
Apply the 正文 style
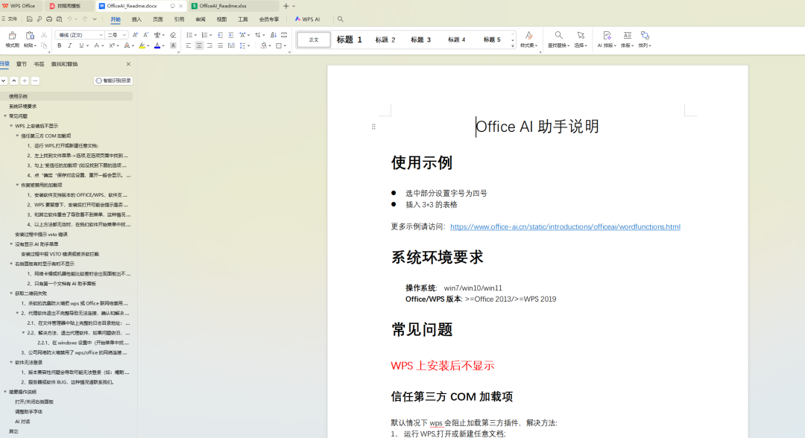[x=314, y=39]
